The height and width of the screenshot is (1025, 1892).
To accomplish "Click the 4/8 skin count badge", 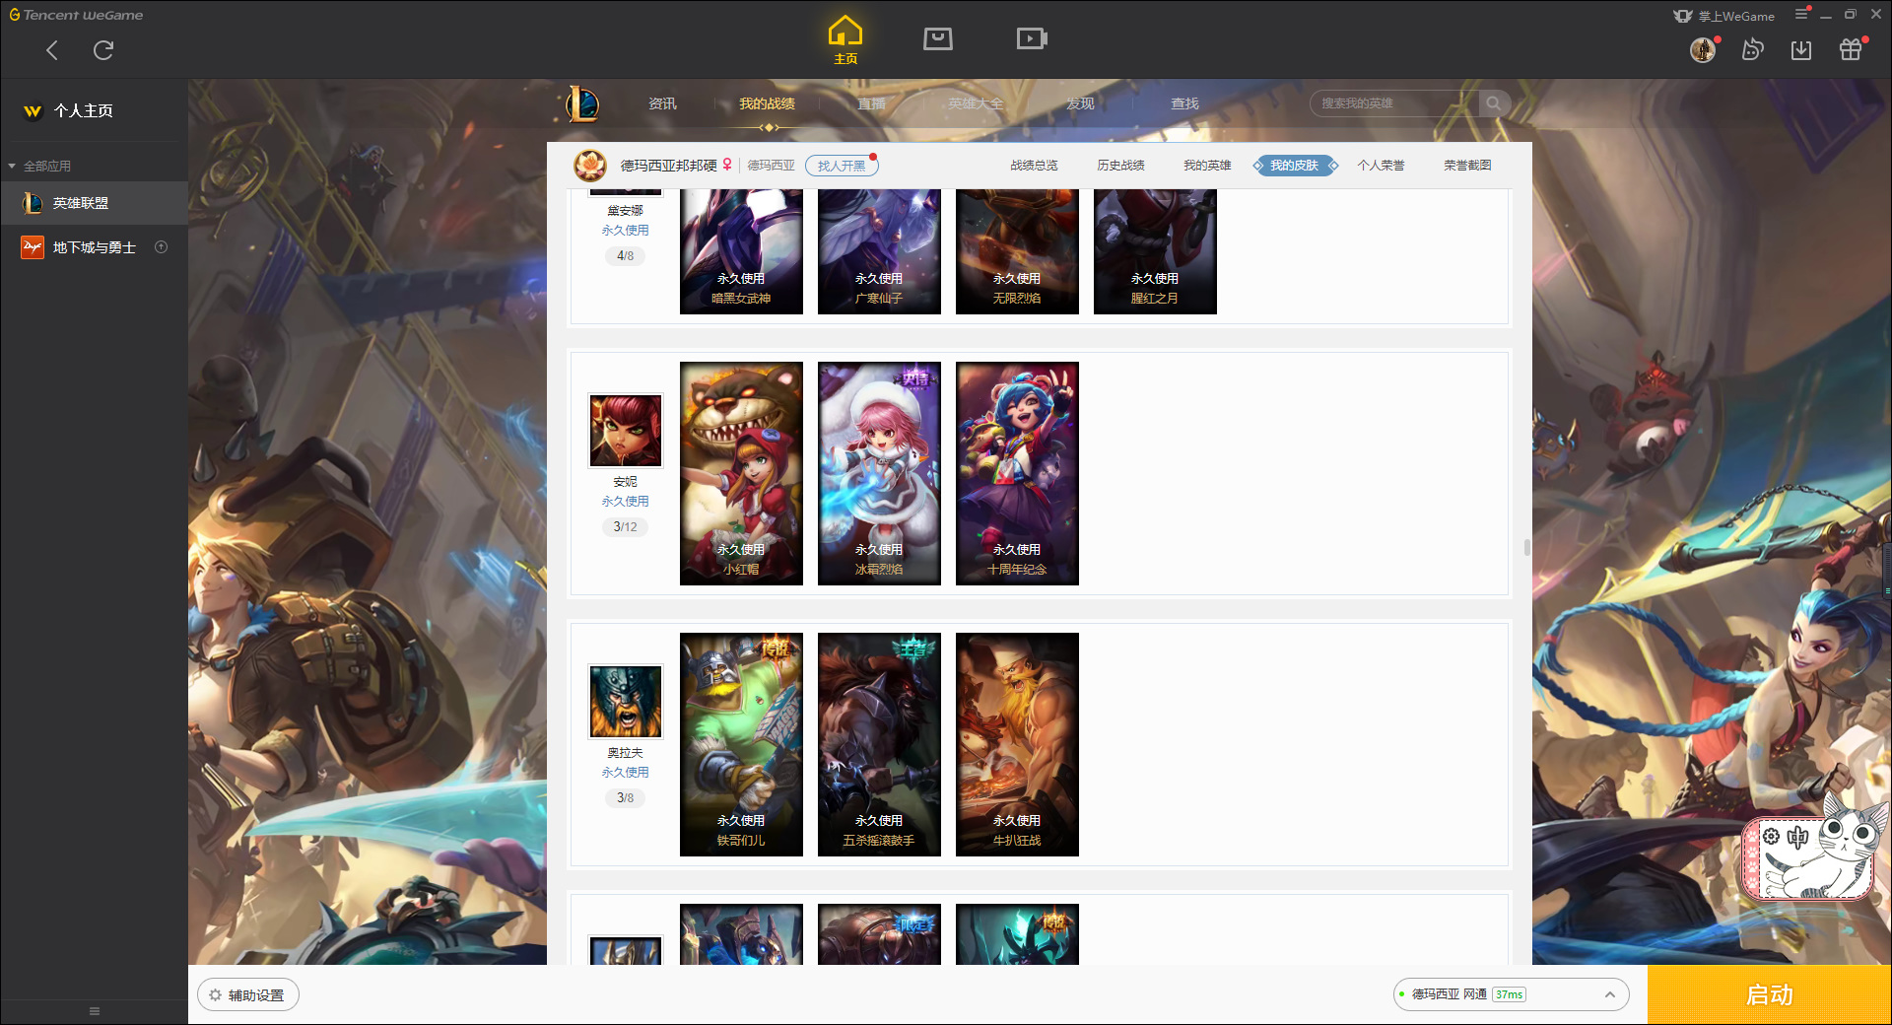I will tap(625, 256).
